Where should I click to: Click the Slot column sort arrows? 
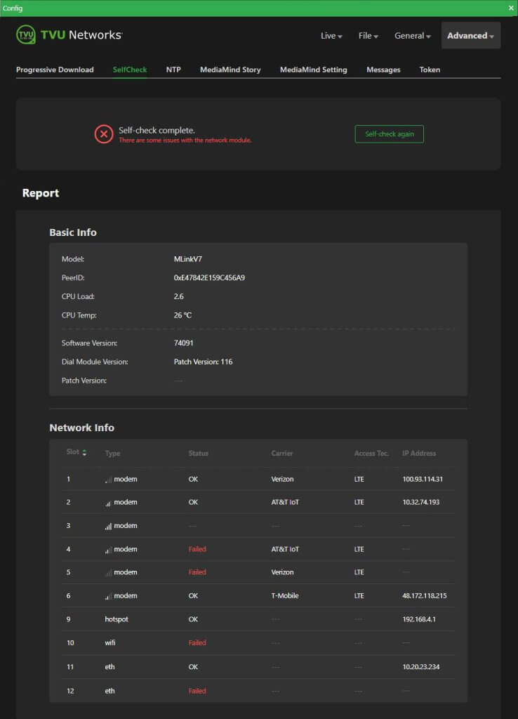84,453
